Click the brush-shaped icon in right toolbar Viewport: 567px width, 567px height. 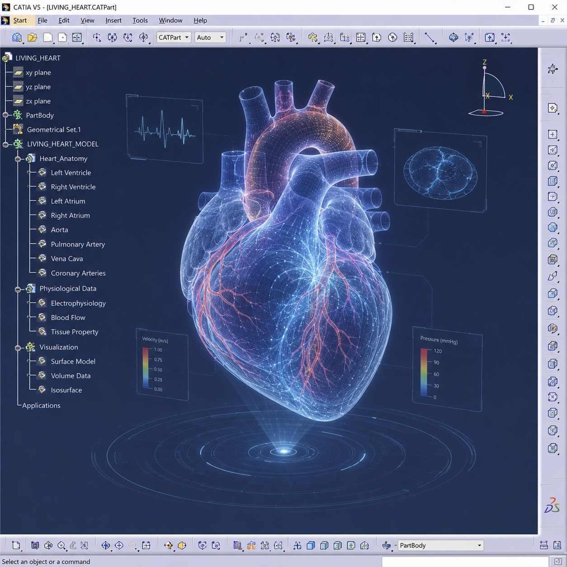click(553, 276)
